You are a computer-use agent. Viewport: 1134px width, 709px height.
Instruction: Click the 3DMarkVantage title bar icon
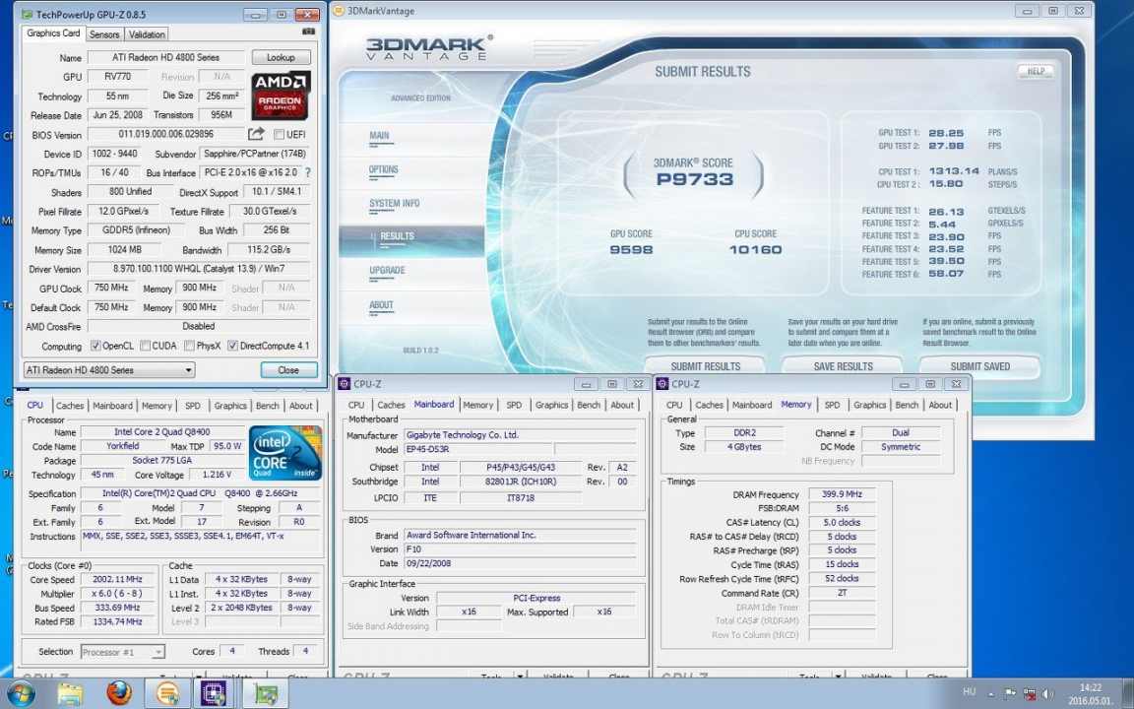pos(339,11)
